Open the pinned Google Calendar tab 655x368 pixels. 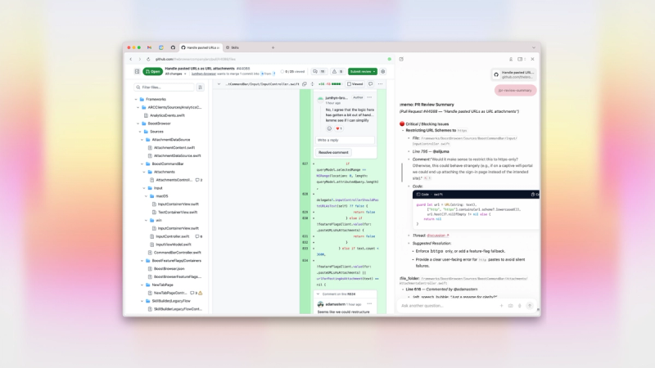point(161,47)
